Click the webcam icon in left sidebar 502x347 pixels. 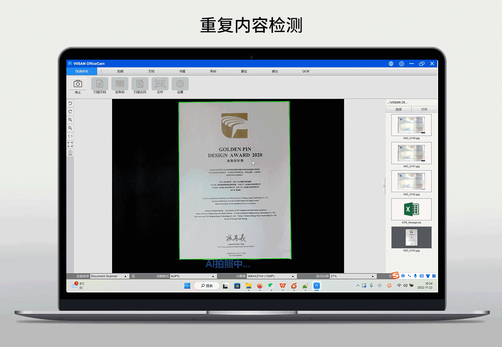(x=70, y=153)
